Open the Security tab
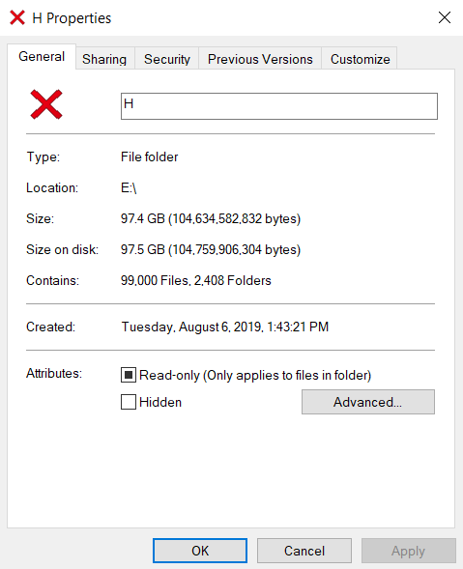The width and height of the screenshot is (463, 569). (167, 59)
